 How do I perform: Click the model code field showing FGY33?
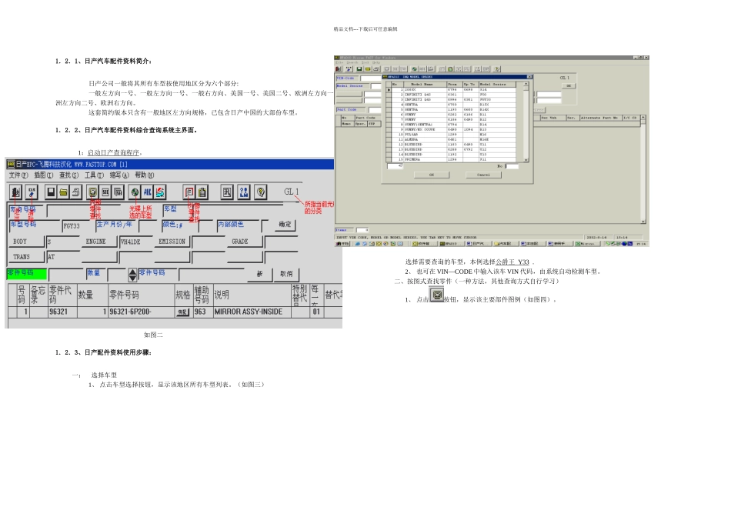76,226
